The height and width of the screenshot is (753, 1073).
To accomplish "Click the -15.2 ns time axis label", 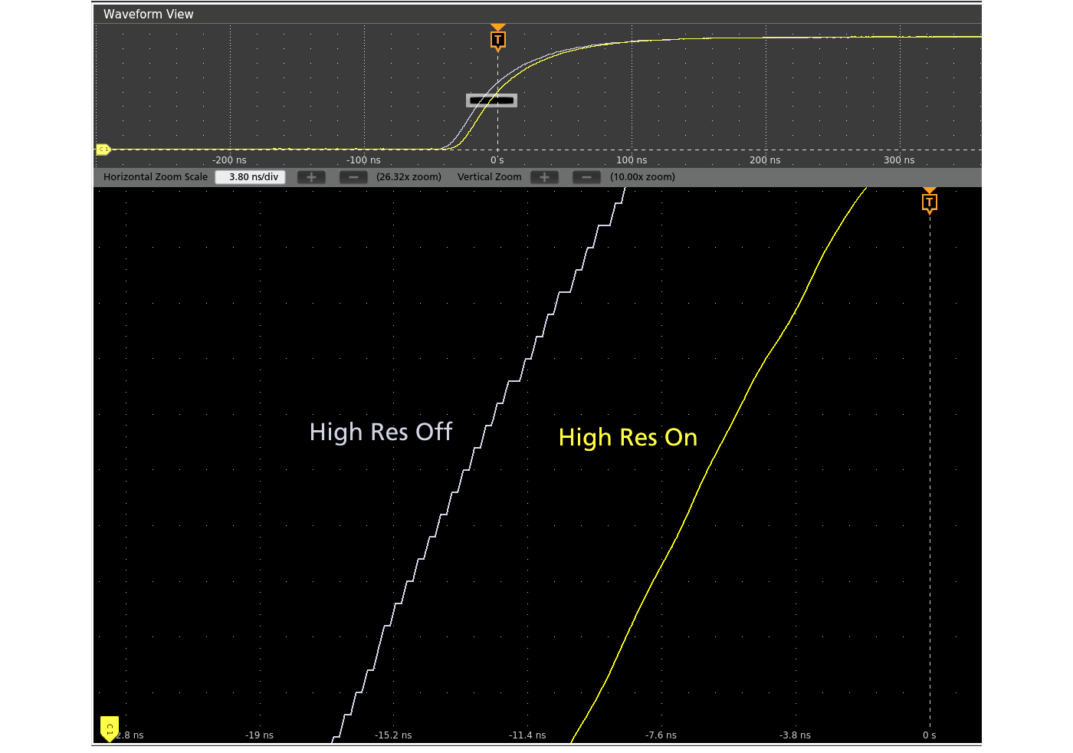I will click(393, 735).
